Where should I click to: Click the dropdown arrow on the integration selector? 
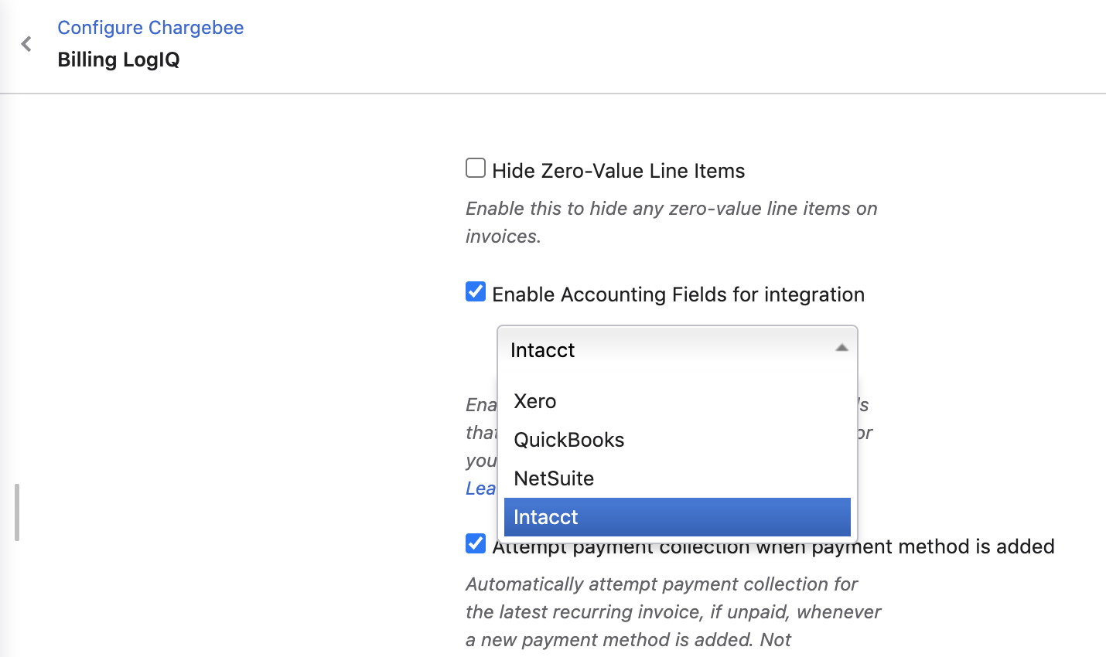(841, 349)
